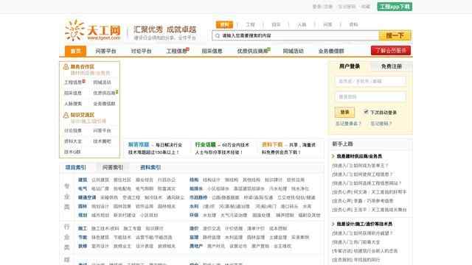Open the 解答难题 link

click(x=139, y=145)
